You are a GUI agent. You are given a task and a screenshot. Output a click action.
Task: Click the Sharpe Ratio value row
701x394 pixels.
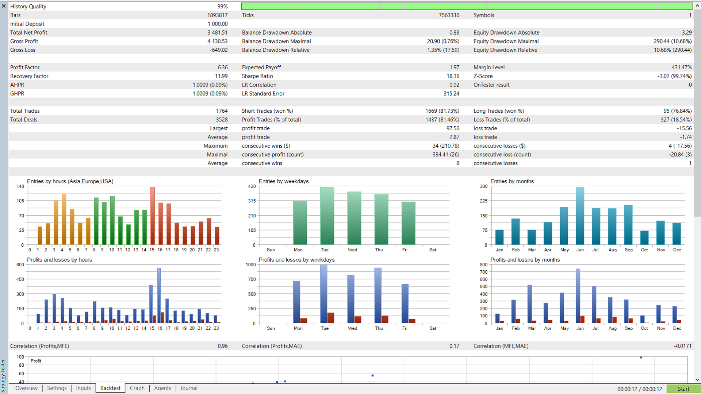click(x=350, y=76)
